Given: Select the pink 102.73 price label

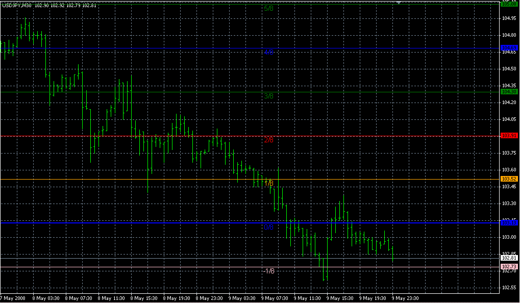Looking at the screenshot, I should 509,267.
